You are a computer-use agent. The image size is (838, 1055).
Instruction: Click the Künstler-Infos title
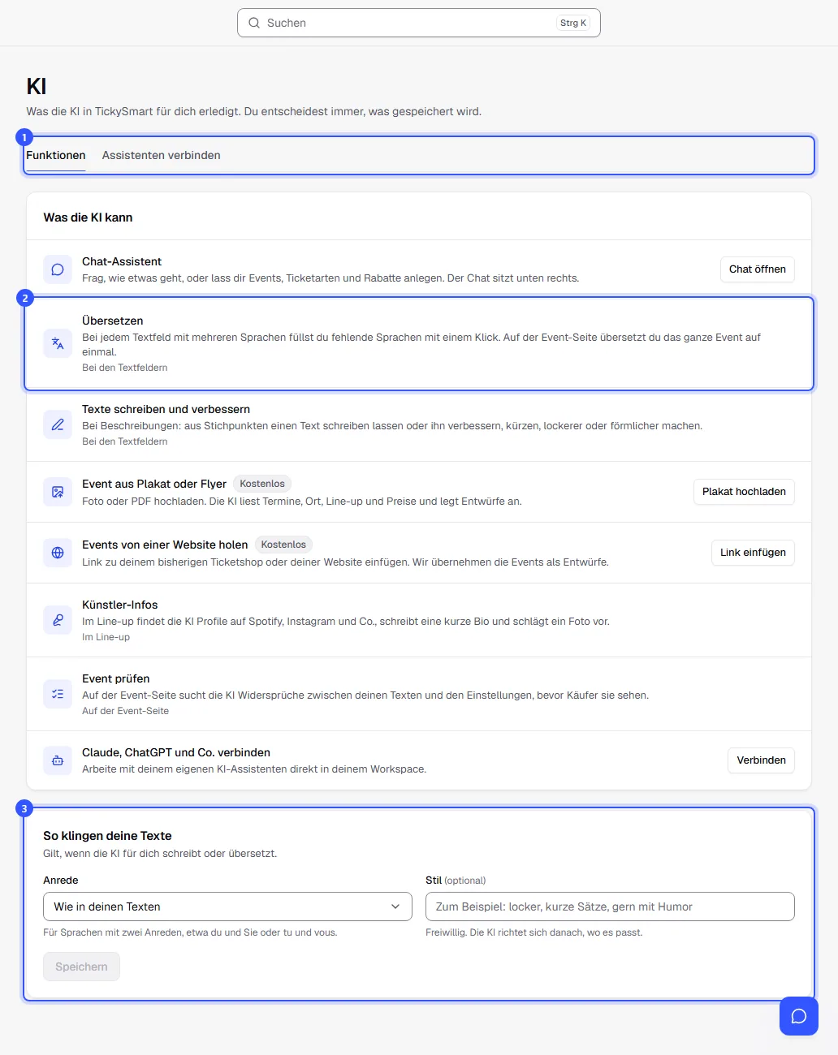point(120,605)
